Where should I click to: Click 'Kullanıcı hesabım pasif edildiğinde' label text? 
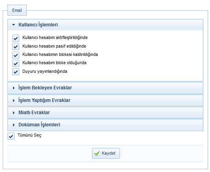coord(54,46)
